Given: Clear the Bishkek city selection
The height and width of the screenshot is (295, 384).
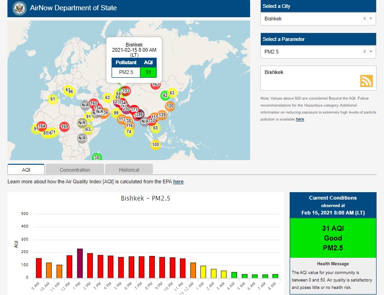Looking at the screenshot, I should click(365, 19).
